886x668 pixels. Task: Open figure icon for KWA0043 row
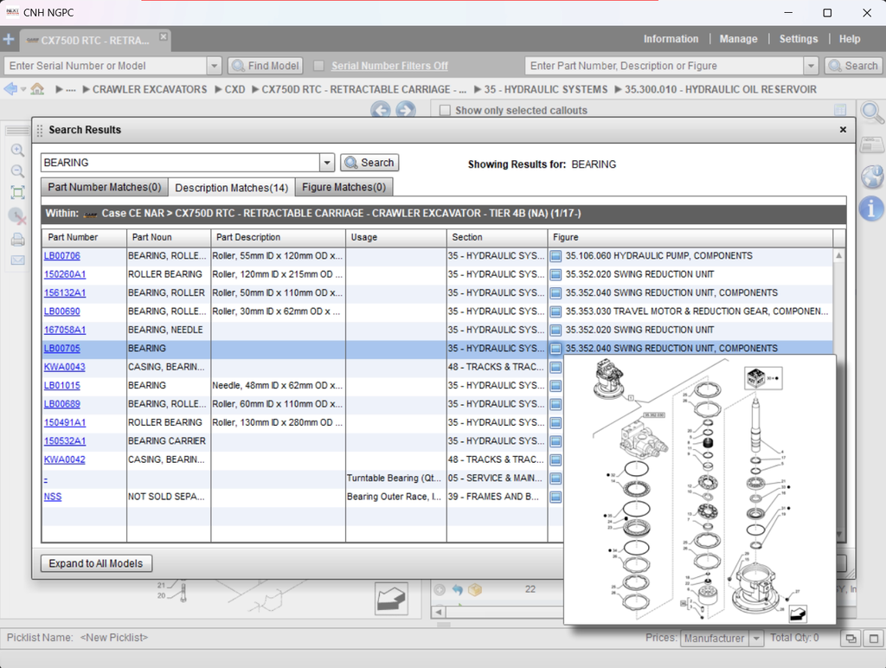555,368
